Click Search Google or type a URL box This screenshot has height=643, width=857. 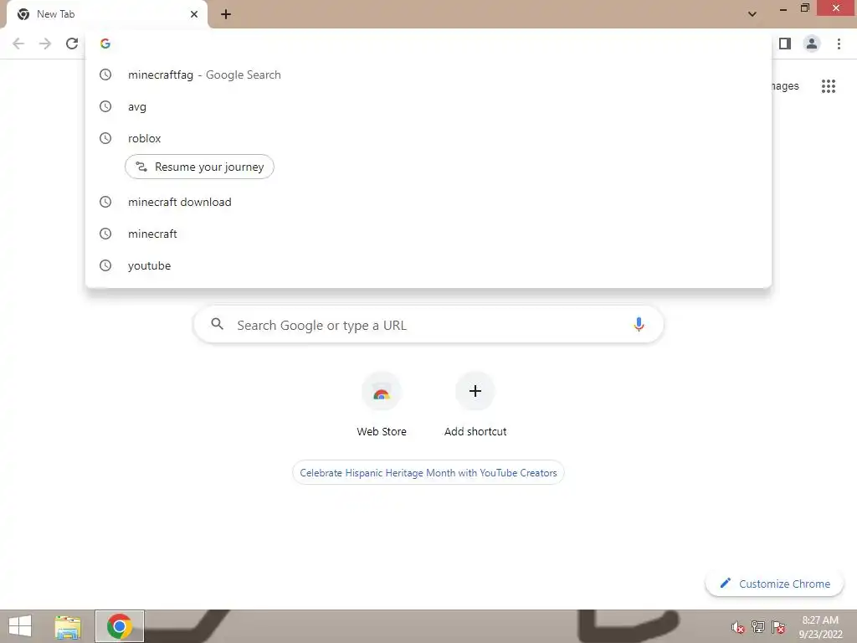(428, 324)
